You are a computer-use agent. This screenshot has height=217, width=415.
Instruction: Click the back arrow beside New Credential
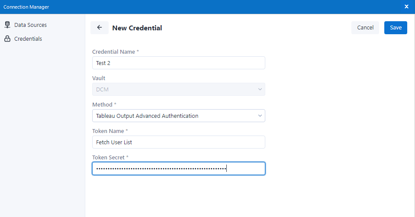tap(100, 28)
